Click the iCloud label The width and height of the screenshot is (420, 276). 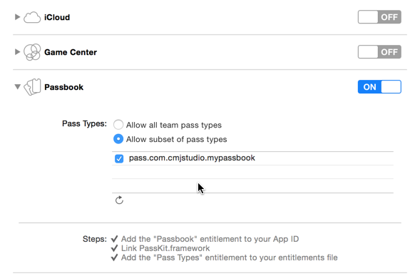coord(57,17)
